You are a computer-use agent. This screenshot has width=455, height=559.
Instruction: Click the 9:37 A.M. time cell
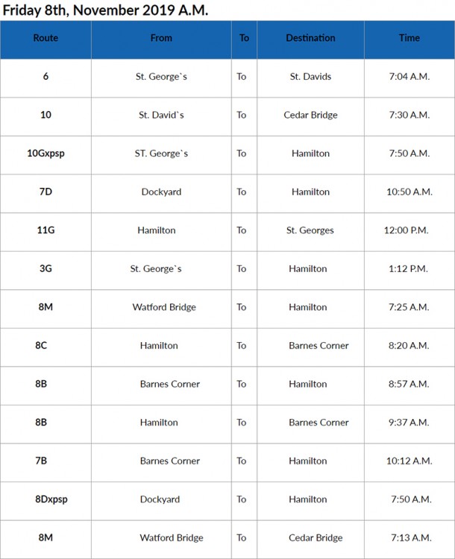tap(409, 423)
